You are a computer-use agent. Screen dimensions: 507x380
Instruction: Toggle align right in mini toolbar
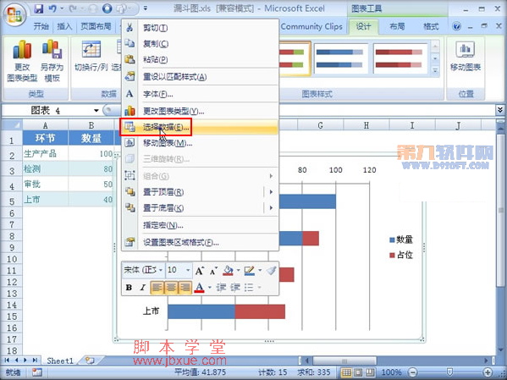coord(185,287)
